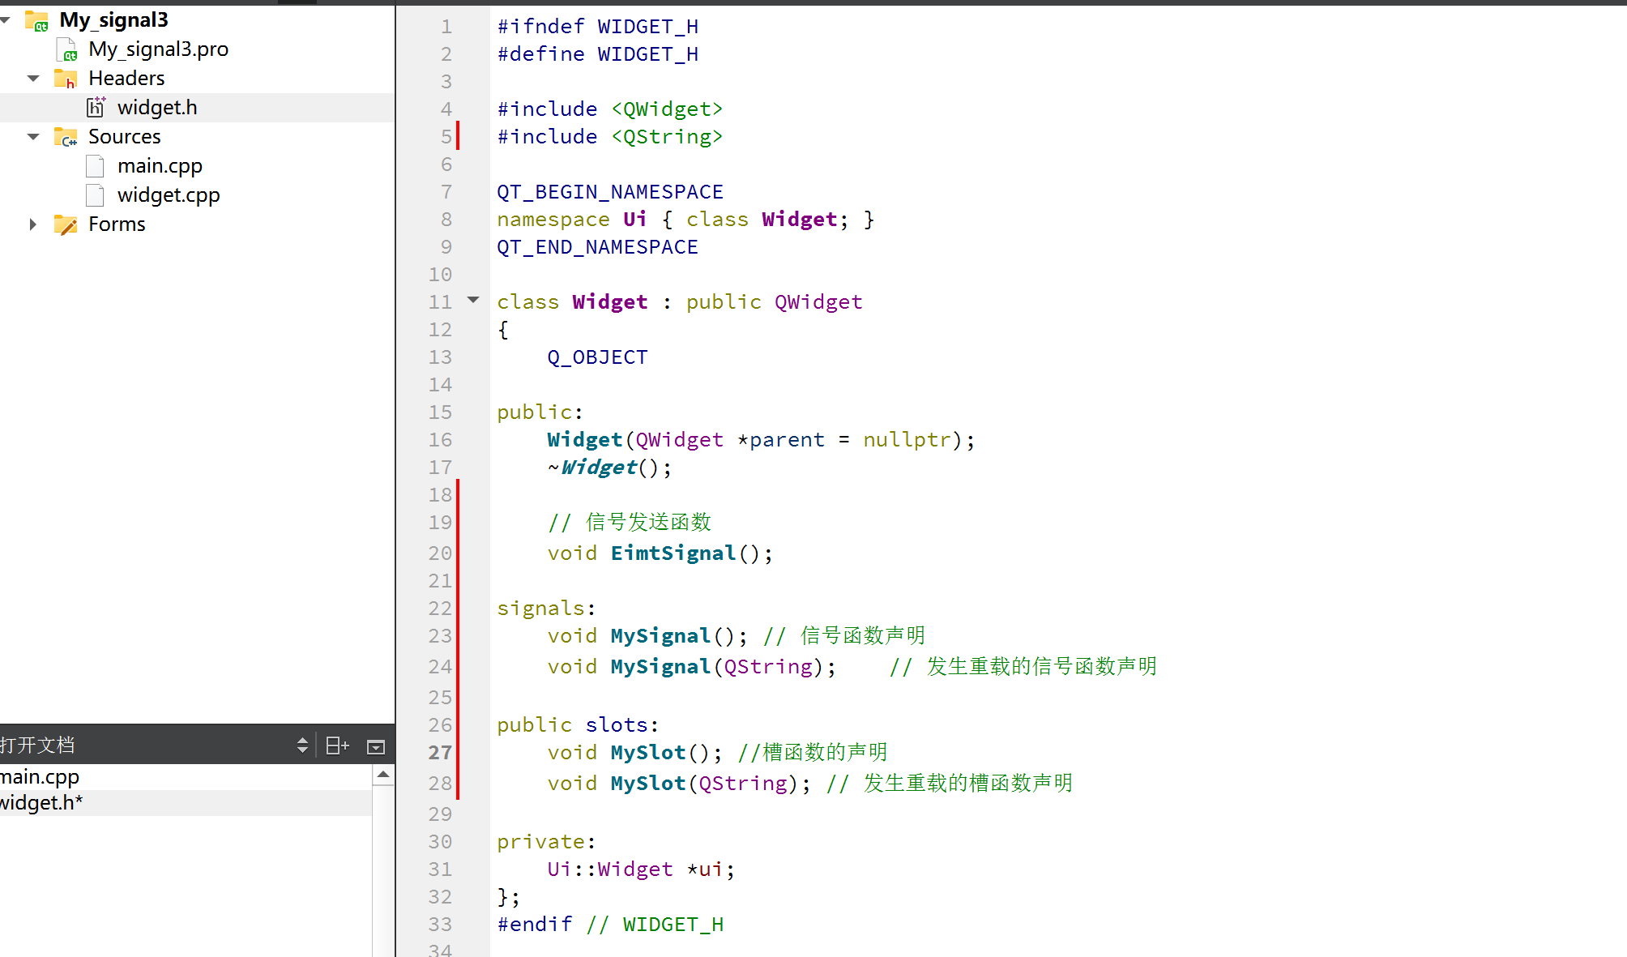This screenshot has width=1627, height=957.
Task: Click the Sources folder icon
Action: (66, 137)
